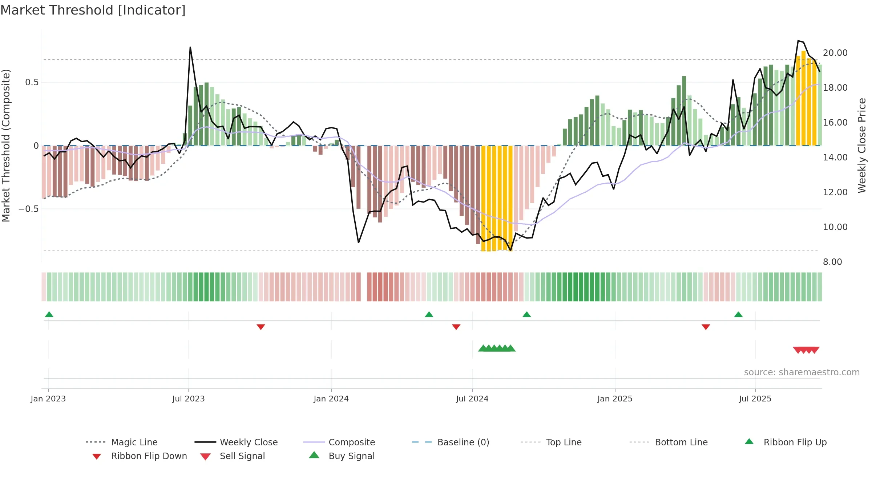Click the Weekly Close Price axis title
Screen dimensions: 872x490
click(x=862, y=146)
